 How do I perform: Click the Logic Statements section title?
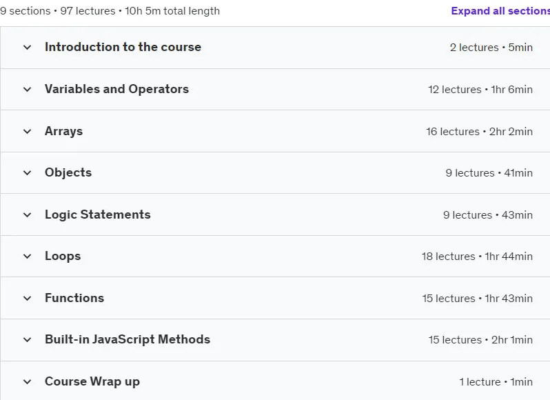pos(98,214)
